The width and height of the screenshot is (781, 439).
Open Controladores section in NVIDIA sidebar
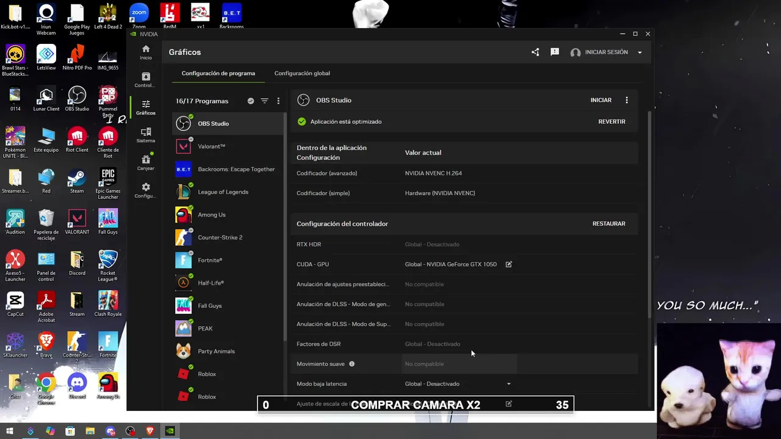(145, 80)
